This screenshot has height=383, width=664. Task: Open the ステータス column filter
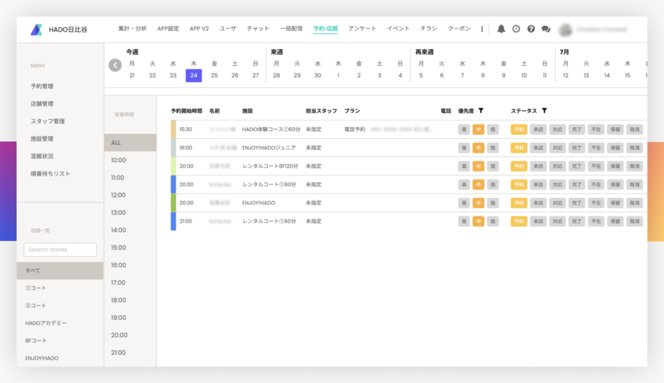point(545,111)
